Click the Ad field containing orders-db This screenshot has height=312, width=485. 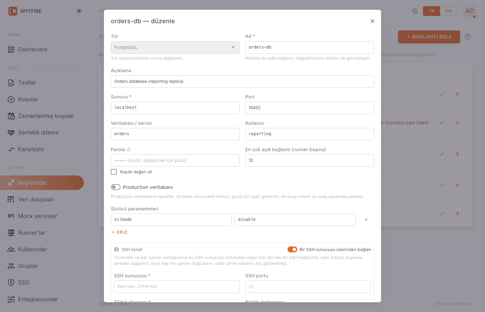310,47
